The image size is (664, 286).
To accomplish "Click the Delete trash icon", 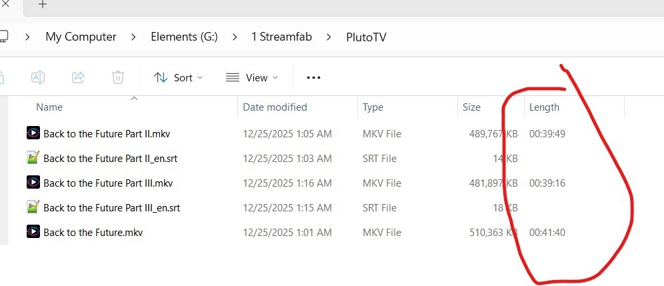I will [118, 77].
